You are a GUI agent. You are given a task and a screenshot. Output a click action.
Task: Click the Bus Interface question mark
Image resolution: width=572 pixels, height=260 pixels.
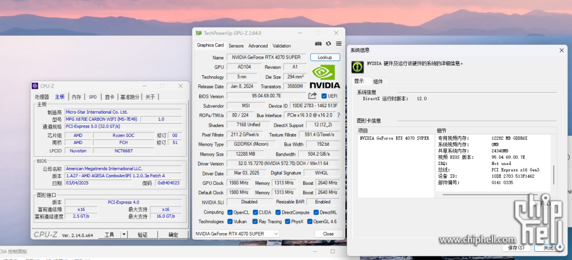(x=338, y=115)
